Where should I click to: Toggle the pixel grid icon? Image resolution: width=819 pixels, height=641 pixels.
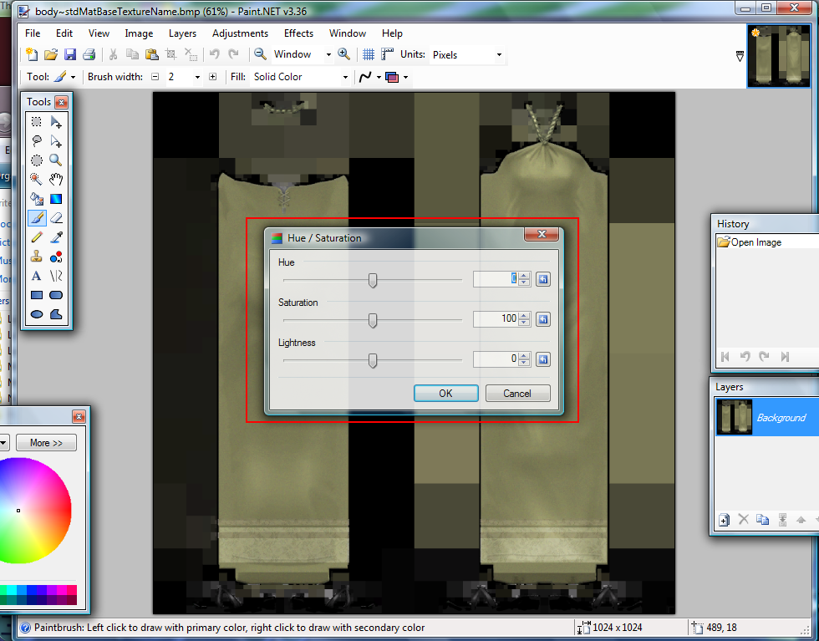tap(369, 54)
